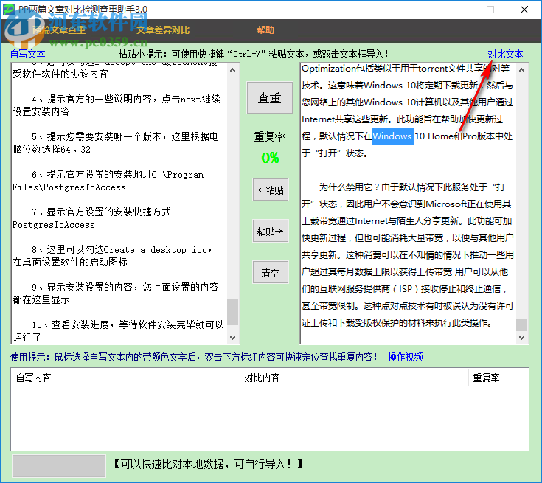Click the 对比文本 label link

[x=505, y=54]
